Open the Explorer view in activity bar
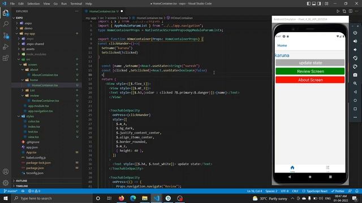The height and width of the screenshot is (203, 362). [x=6, y=13]
